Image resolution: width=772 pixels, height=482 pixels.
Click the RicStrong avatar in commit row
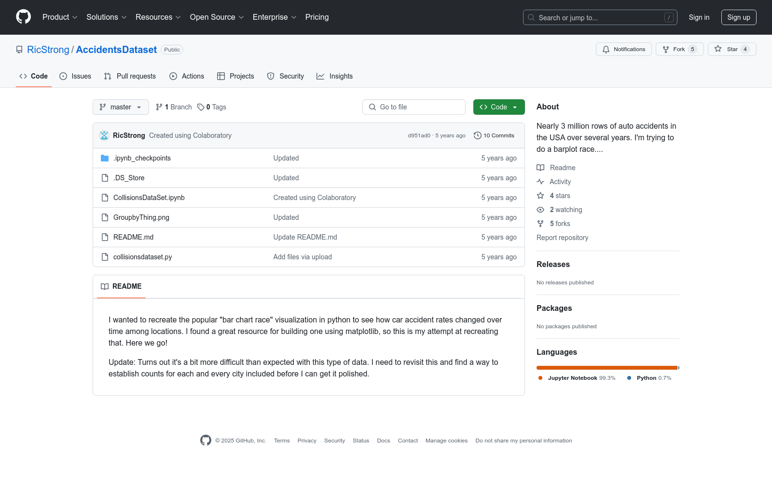click(x=104, y=135)
